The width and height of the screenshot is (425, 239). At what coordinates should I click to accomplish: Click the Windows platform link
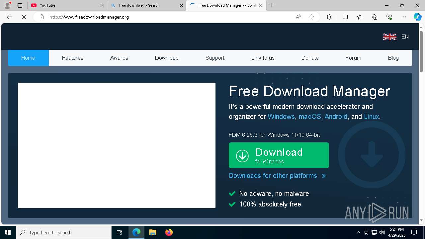point(281,117)
